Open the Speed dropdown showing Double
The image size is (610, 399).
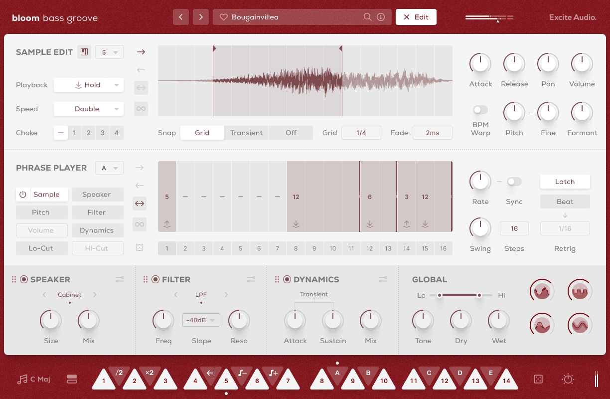pos(88,109)
